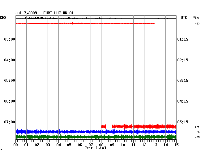
Task: Click minute 03 on the time axis
Action: 48,145
